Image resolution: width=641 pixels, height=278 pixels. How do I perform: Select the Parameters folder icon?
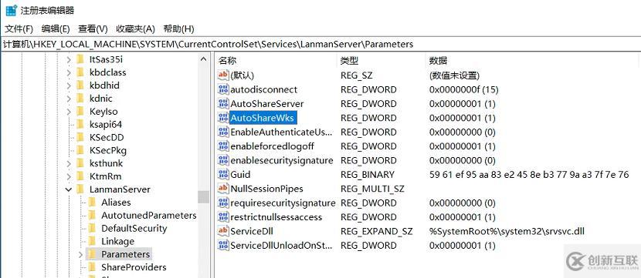coord(93,254)
